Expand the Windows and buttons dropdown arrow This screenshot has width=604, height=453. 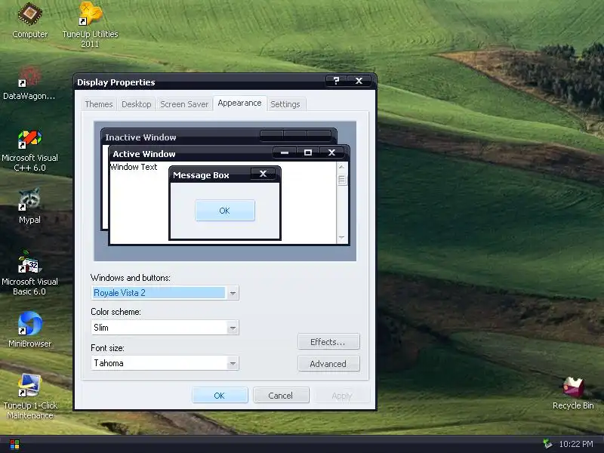tap(233, 293)
